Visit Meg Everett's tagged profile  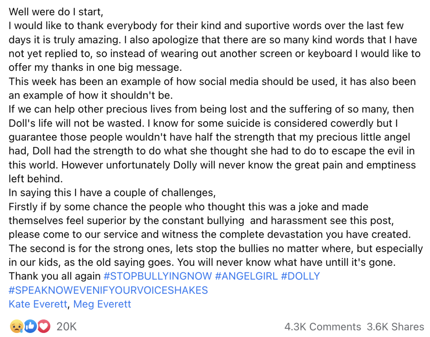102,304
